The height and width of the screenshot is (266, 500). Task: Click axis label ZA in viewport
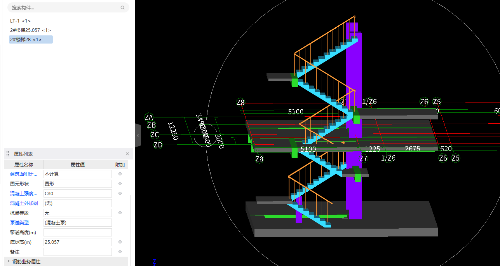tap(149, 117)
